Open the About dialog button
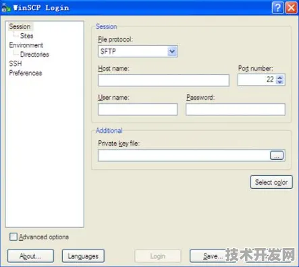The image size is (299, 267). pyautogui.click(x=30, y=256)
